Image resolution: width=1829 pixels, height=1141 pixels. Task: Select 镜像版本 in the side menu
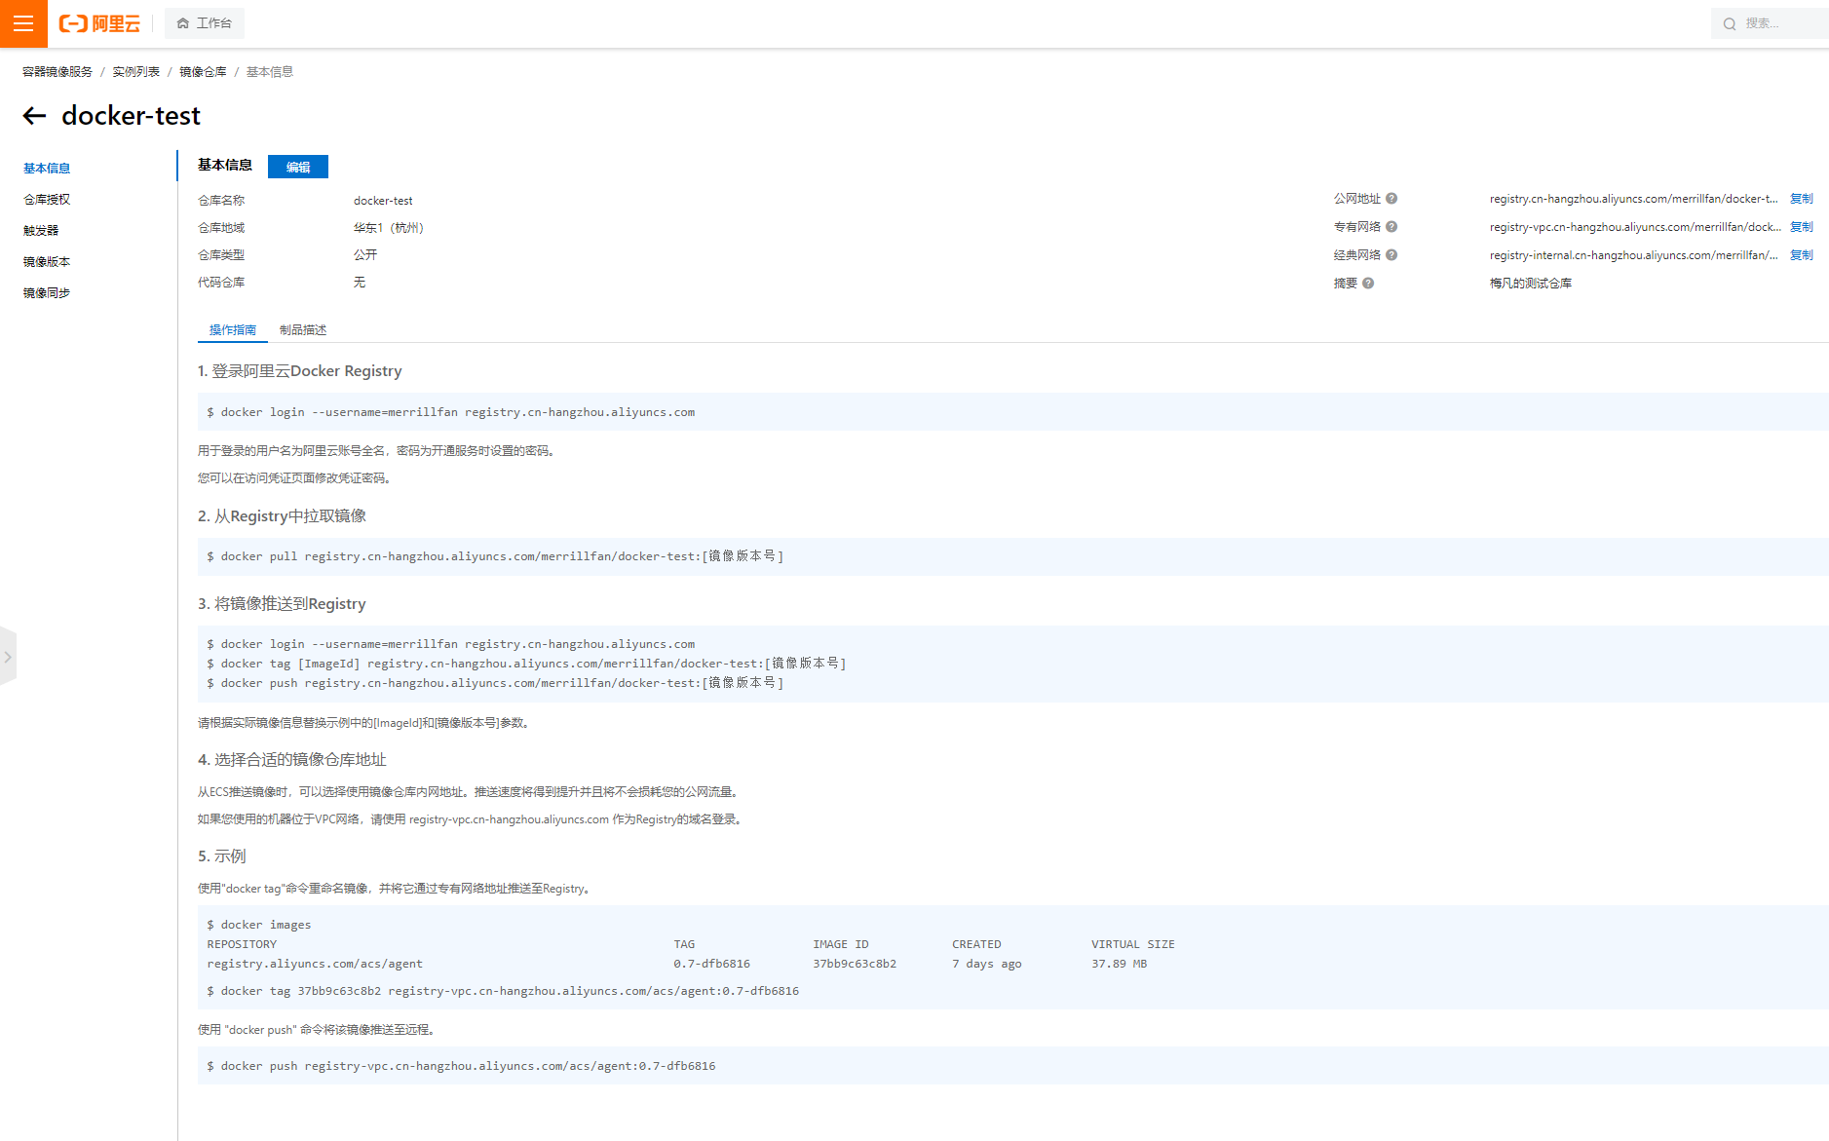pyautogui.click(x=47, y=261)
